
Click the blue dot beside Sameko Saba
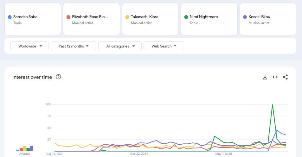click(10, 17)
